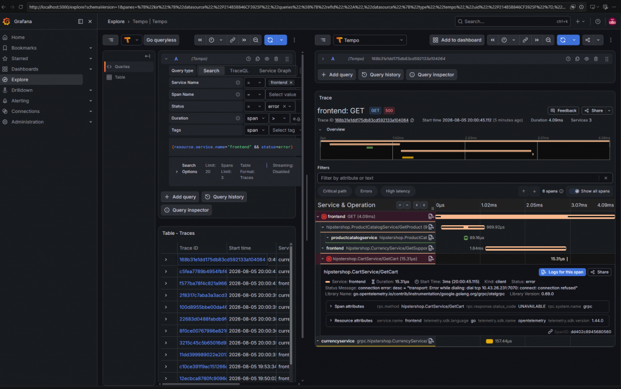Viewport: 621px width, 389px height.
Task: Click Add to dashboard button
Action: click(x=457, y=40)
